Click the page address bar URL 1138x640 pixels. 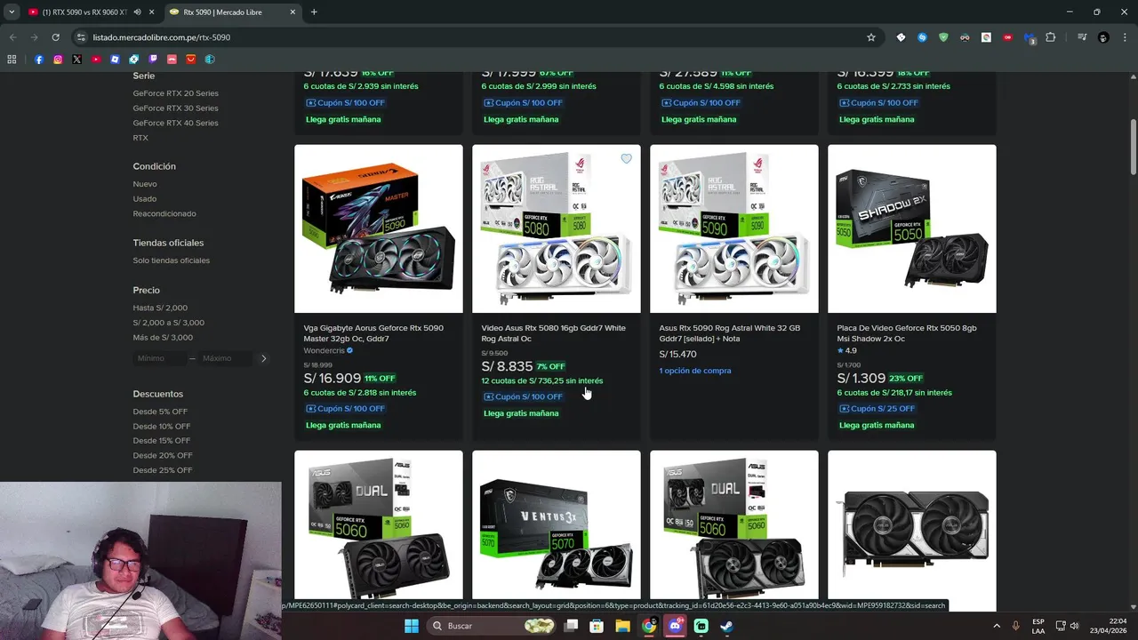pos(162,37)
